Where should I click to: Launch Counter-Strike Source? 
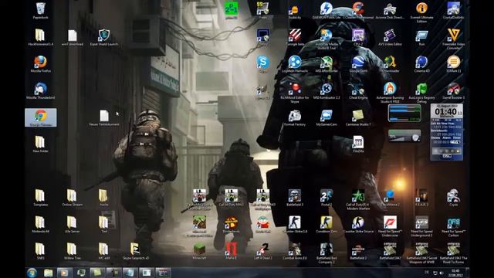pos(358,225)
